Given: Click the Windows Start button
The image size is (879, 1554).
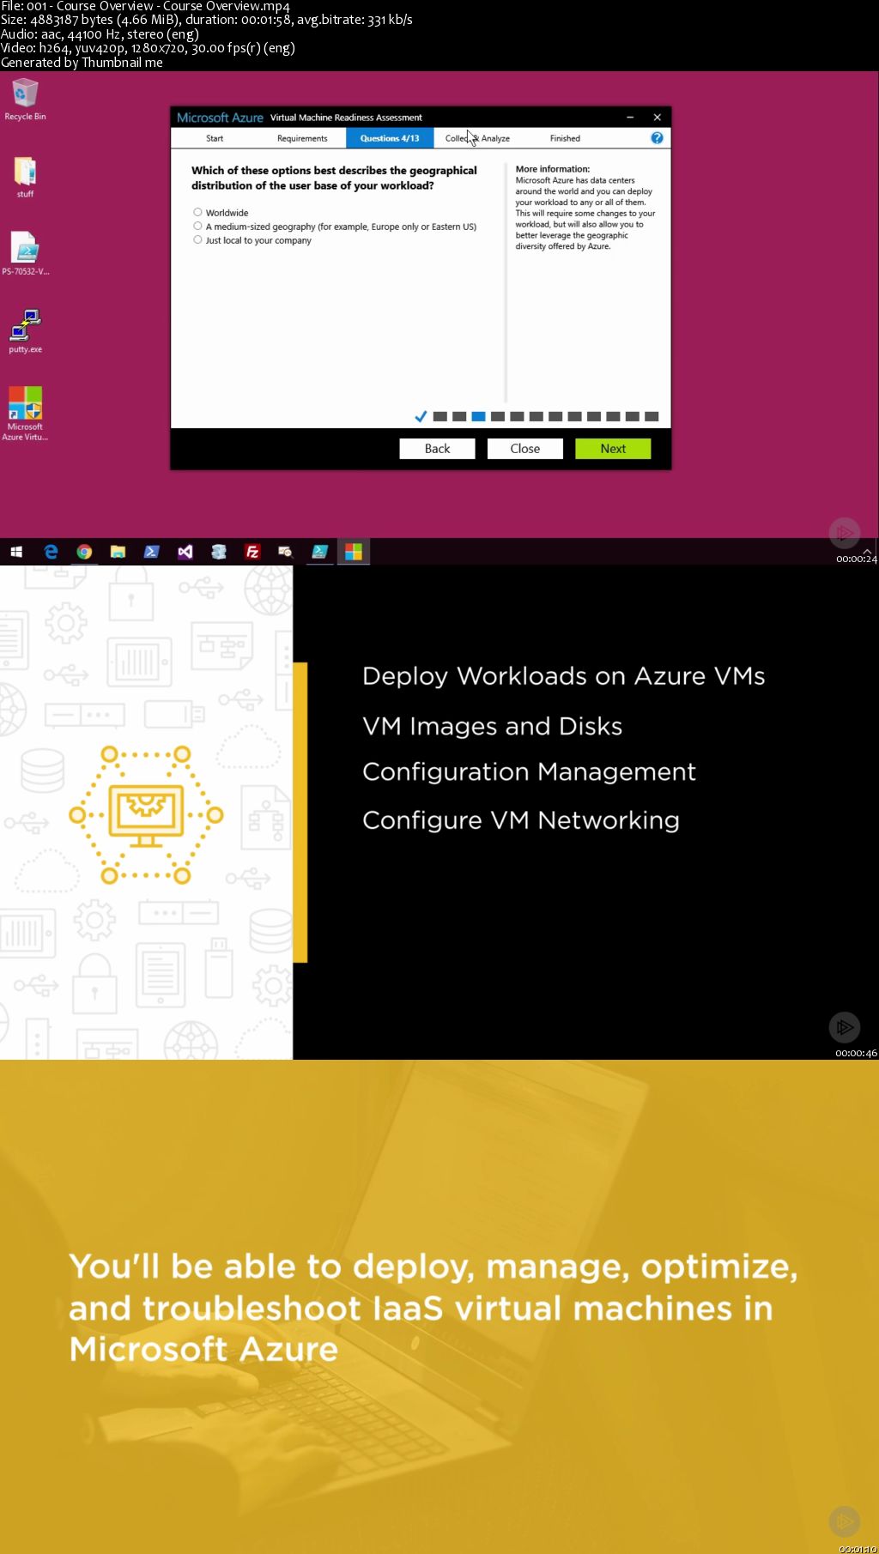Looking at the screenshot, I should pos(16,552).
